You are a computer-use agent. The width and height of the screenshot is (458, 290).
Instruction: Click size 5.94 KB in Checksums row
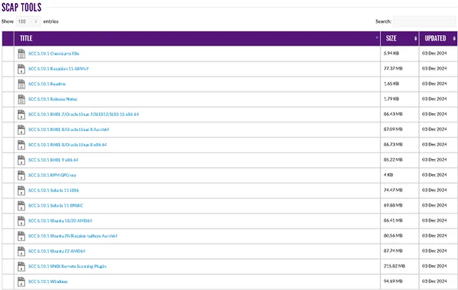391,53
